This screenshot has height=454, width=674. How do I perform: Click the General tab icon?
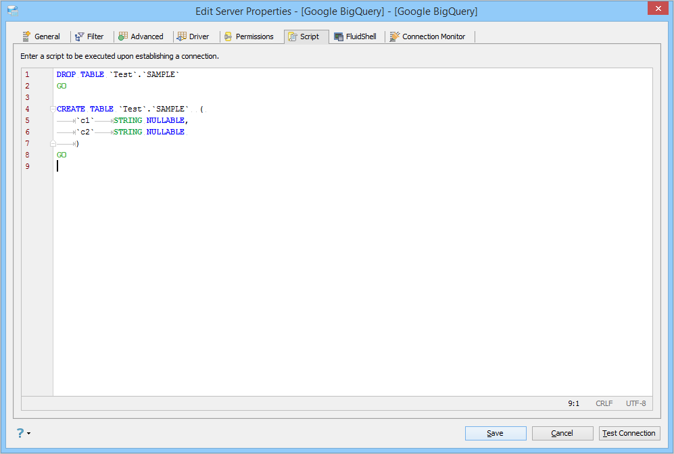26,36
